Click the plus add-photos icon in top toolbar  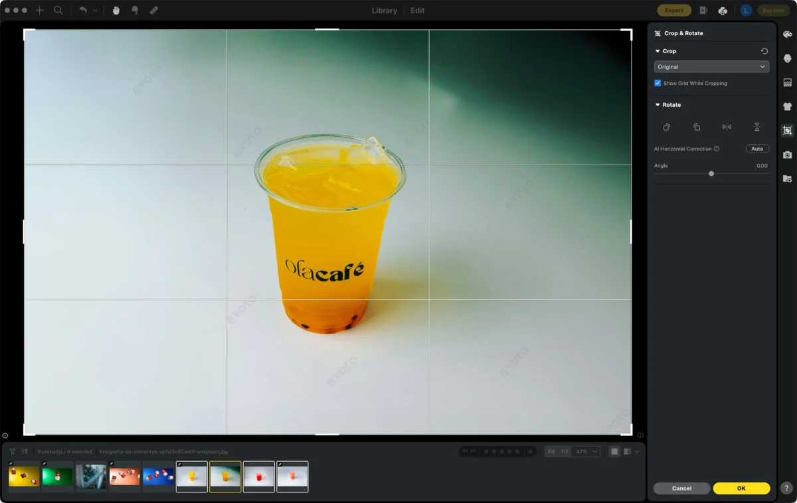click(x=40, y=11)
